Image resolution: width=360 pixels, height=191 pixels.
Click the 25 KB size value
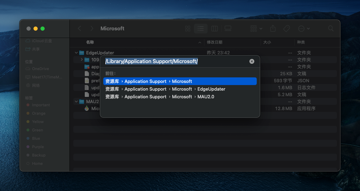[286, 74]
